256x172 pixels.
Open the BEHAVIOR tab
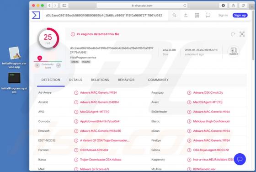[126, 80]
